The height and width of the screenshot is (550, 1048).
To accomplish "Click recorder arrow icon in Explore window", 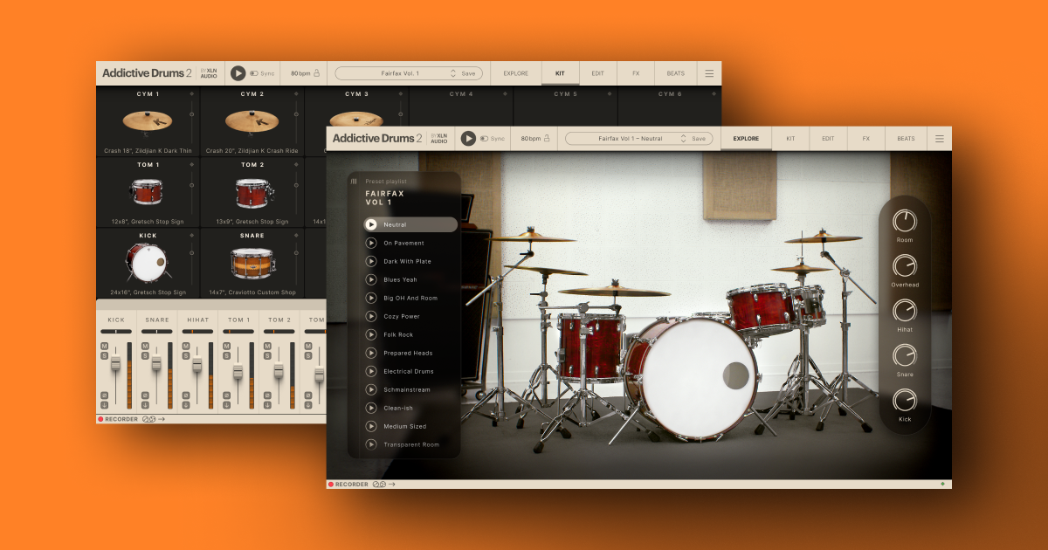I will (x=392, y=484).
